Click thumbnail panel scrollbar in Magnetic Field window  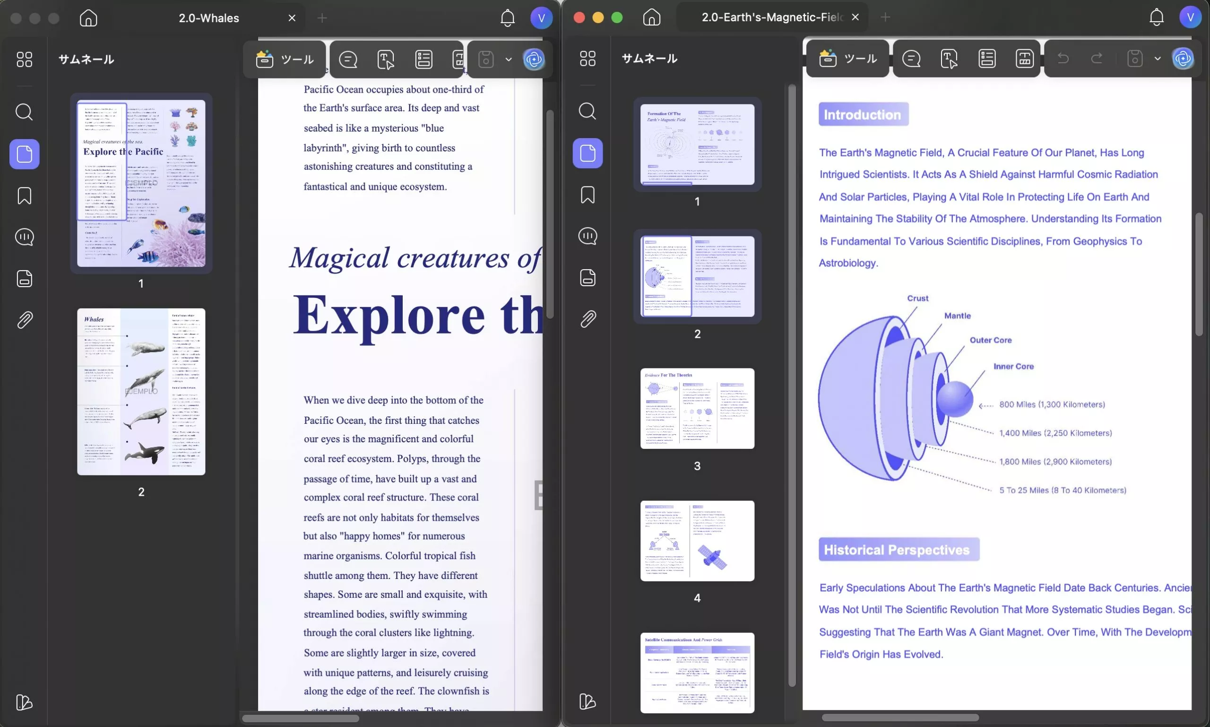pyautogui.click(x=792, y=385)
